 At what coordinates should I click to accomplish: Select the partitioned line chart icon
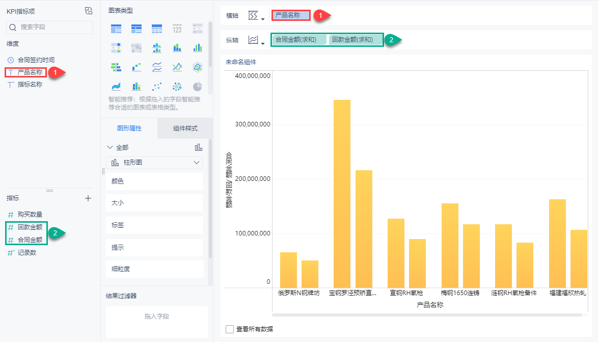click(157, 68)
